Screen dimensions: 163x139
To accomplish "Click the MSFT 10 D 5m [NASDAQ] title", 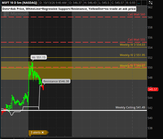I will coord(20,3).
